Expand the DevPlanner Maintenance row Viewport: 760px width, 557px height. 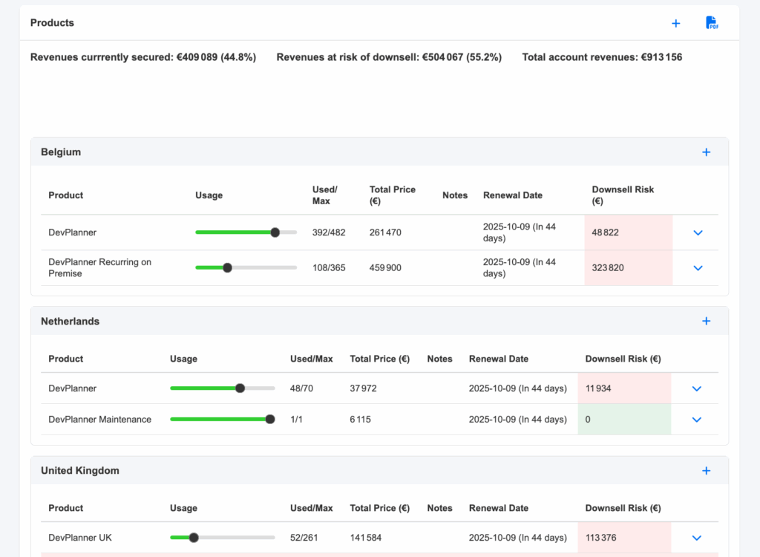pos(696,420)
